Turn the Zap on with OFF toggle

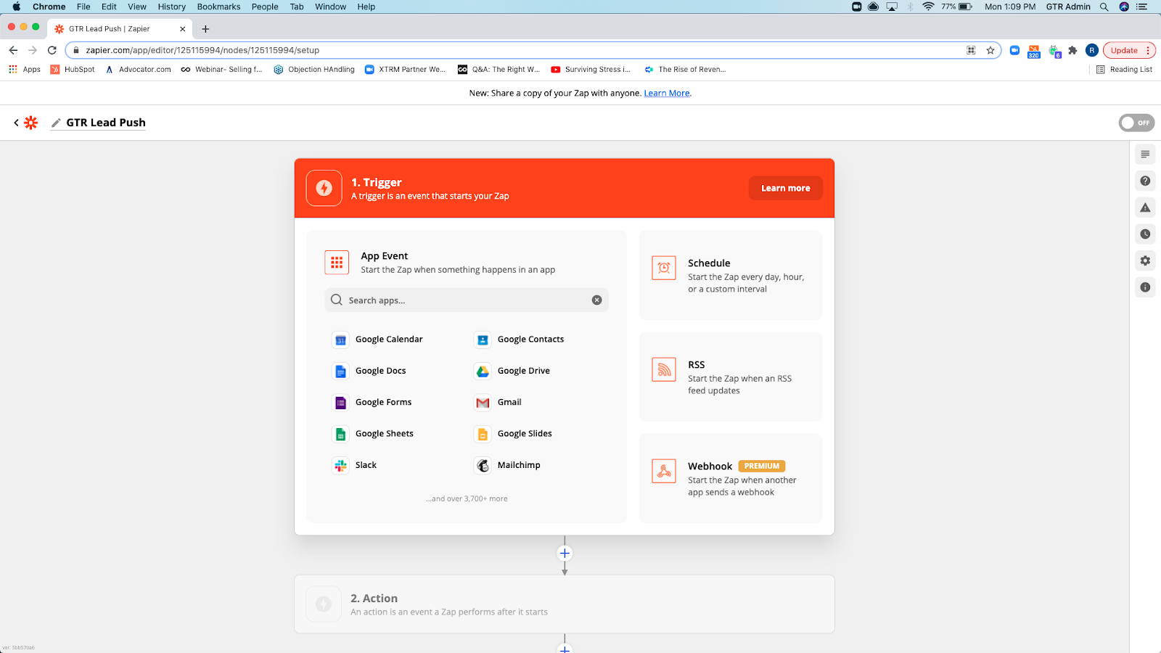(x=1136, y=123)
